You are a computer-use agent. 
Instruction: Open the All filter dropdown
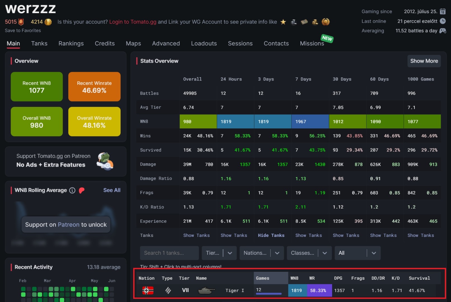[x=358, y=253]
